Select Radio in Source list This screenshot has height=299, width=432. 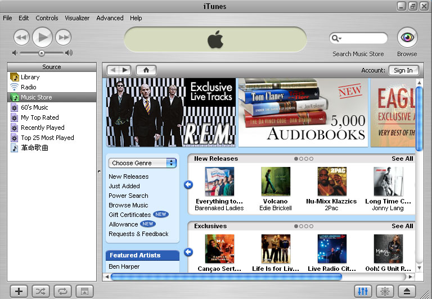click(x=52, y=87)
